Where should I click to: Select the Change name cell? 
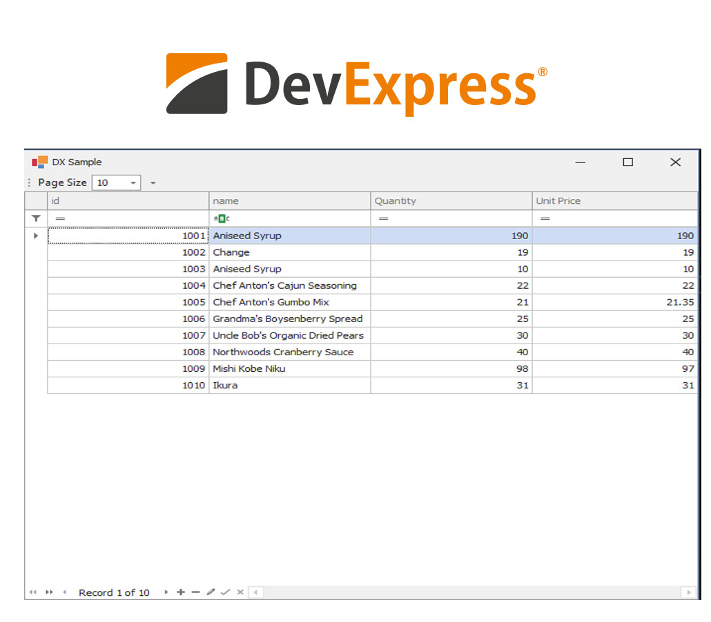[290, 252]
